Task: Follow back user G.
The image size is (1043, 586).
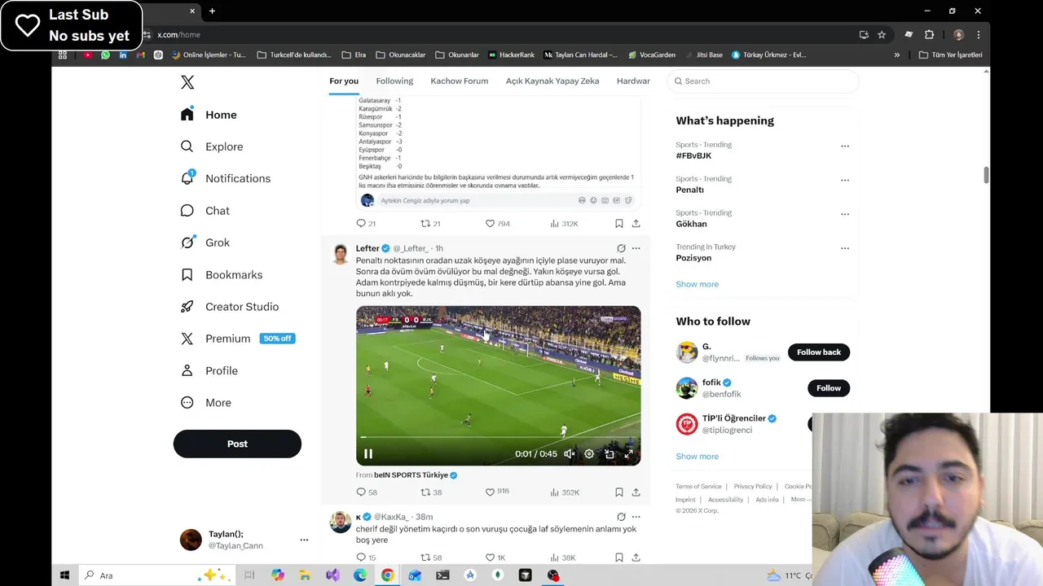Action: tap(818, 352)
